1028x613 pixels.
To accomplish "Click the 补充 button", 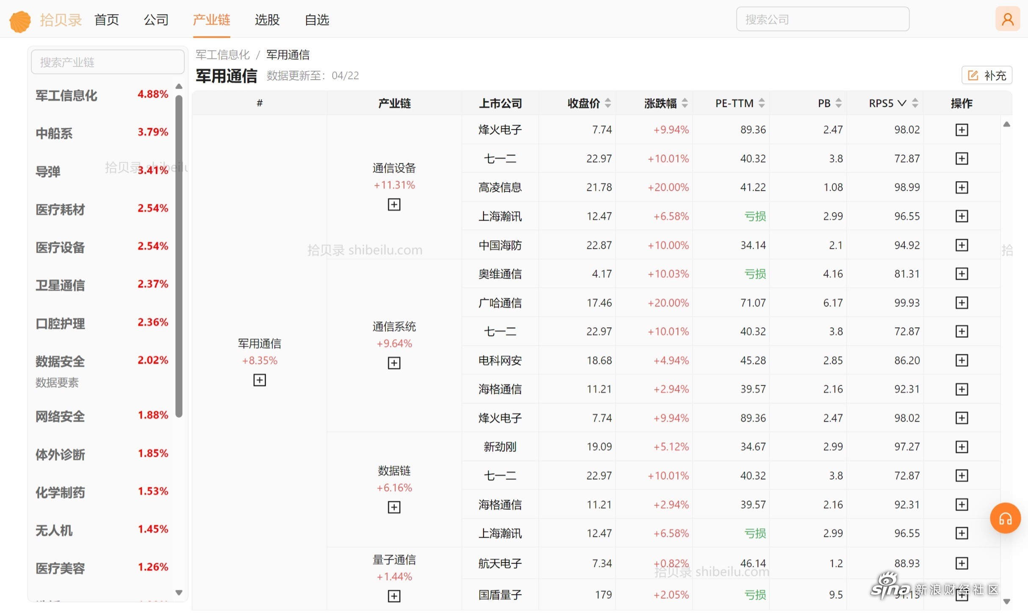I will 987,75.
